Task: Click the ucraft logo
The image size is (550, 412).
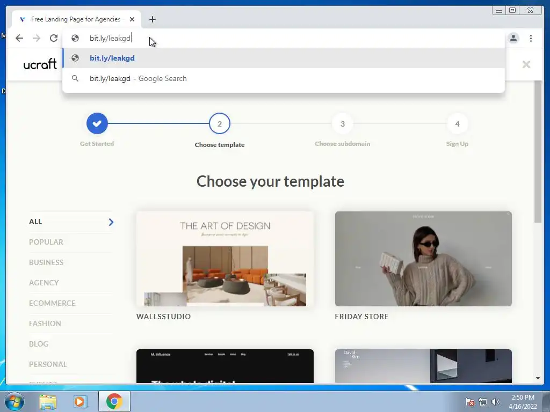Action: click(40, 64)
